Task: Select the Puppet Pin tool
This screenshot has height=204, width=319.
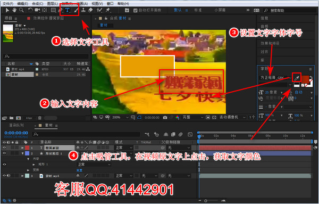Action: (108, 10)
